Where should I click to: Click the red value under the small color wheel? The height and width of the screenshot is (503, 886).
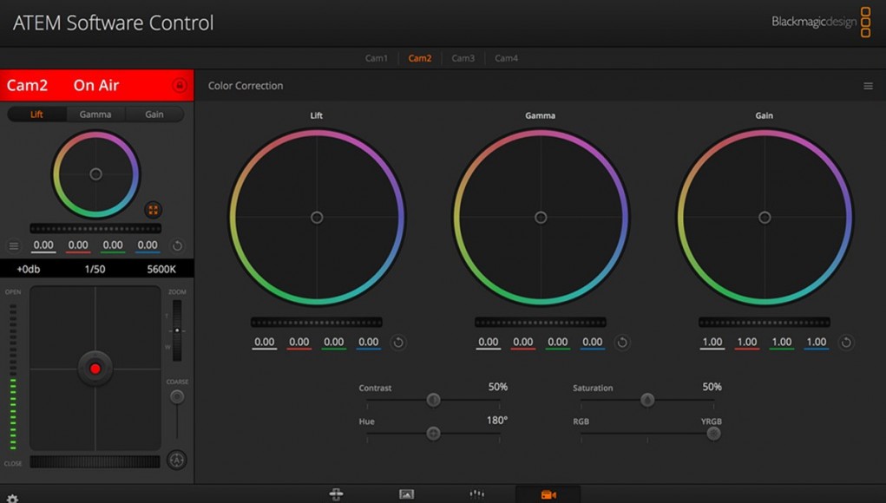pyautogui.click(x=78, y=245)
